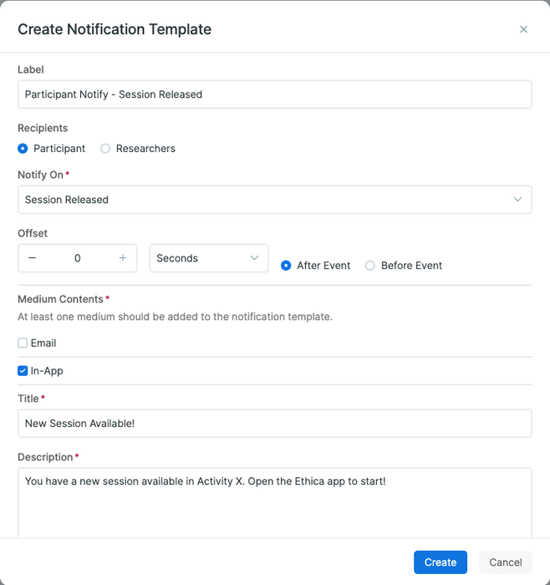Screen dimensions: 550x585
Task: Click the minus icon to decrease offset
Action: 32,258
